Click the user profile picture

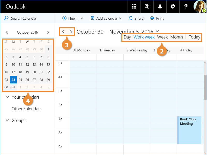[200, 6]
